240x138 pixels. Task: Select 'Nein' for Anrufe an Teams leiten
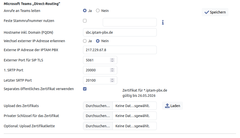click(98, 11)
